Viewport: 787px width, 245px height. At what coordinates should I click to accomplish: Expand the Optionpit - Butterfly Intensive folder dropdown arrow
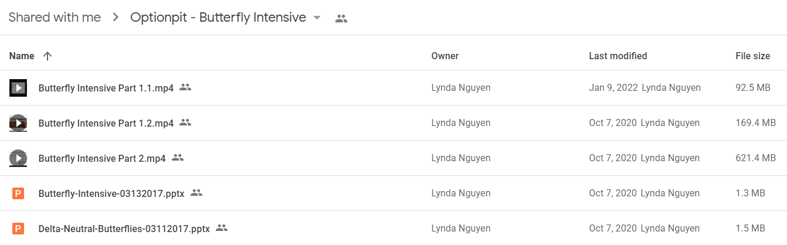[x=317, y=18]
